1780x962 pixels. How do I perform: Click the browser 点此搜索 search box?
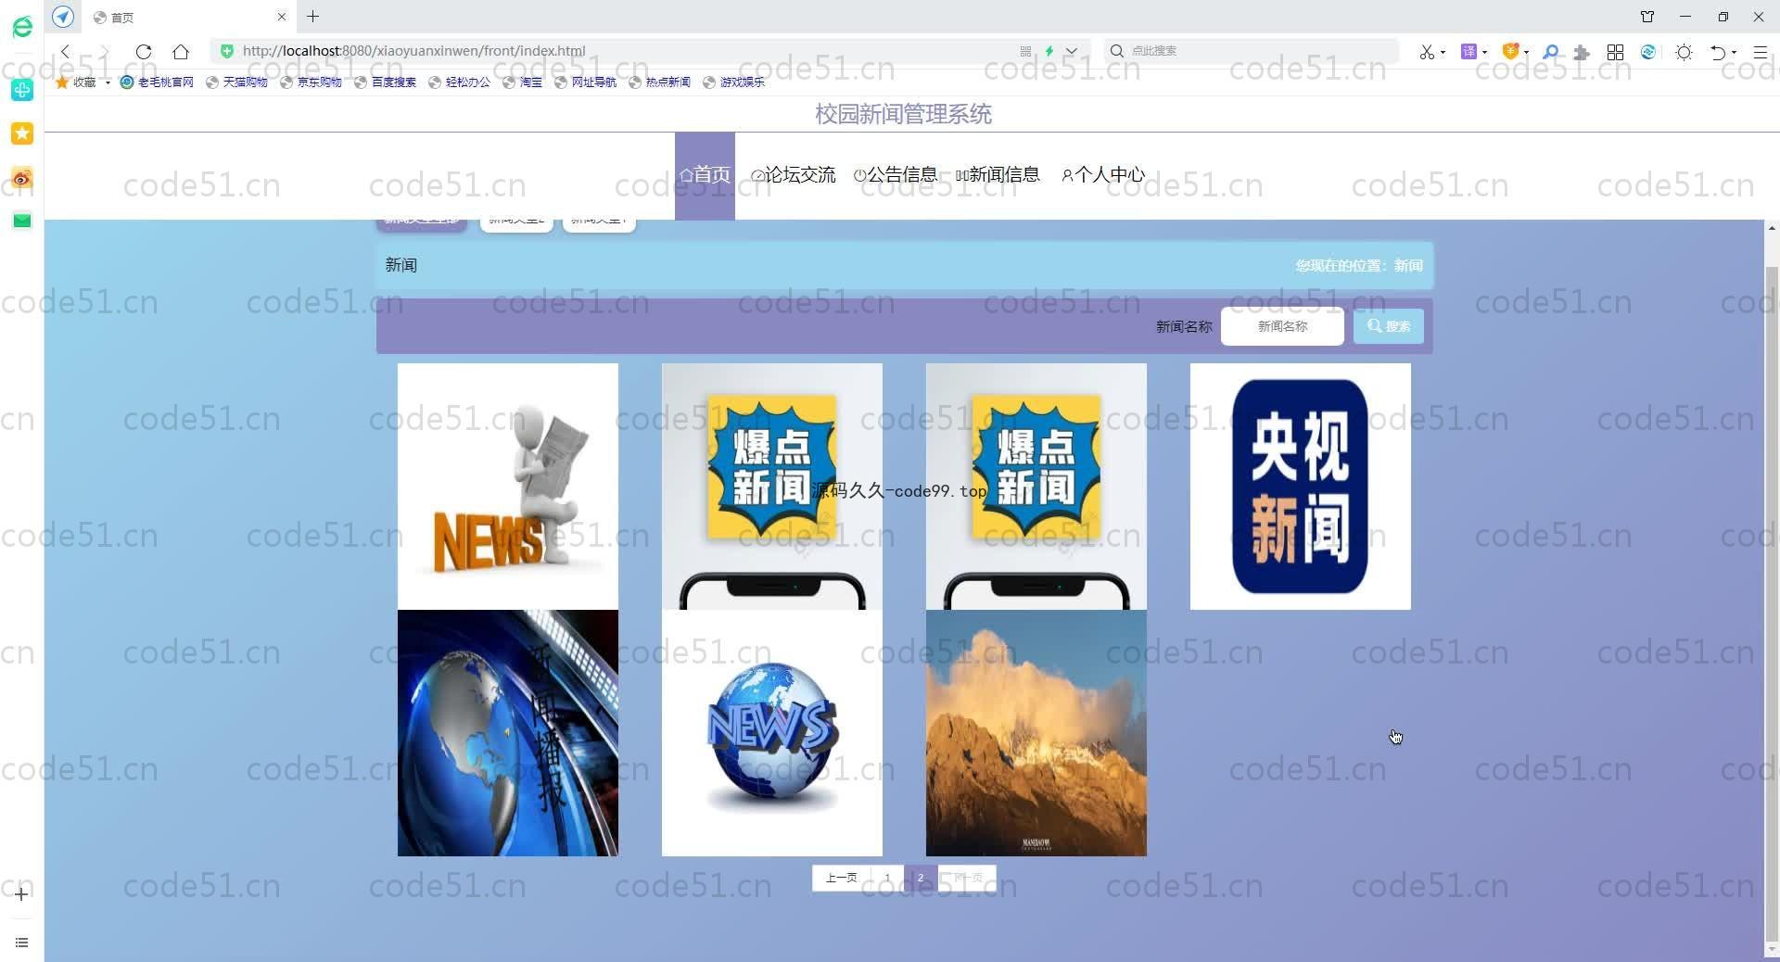coord(1252,51)
